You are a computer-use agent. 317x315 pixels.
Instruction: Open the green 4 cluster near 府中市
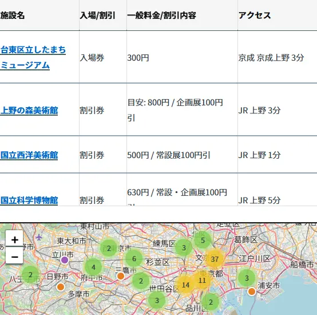93,267
